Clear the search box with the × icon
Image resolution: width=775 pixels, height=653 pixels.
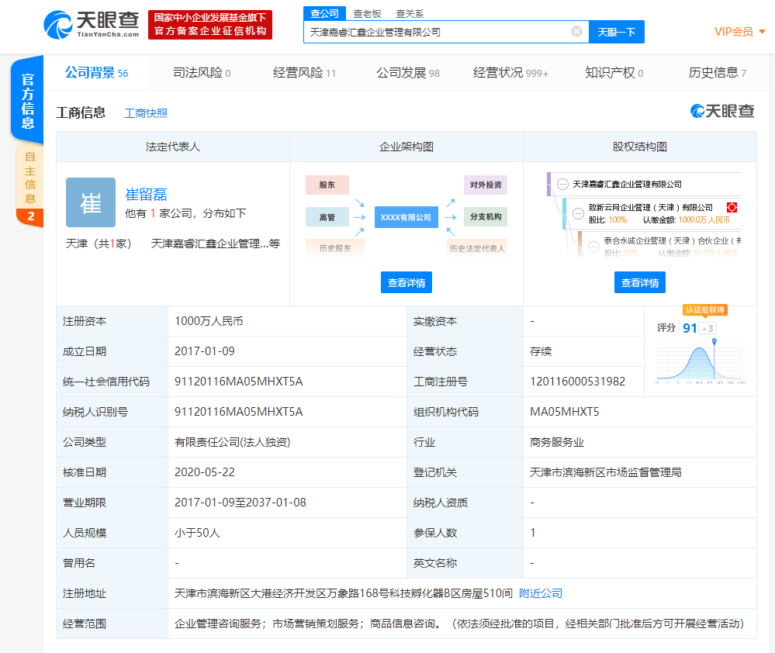[576, 31]
